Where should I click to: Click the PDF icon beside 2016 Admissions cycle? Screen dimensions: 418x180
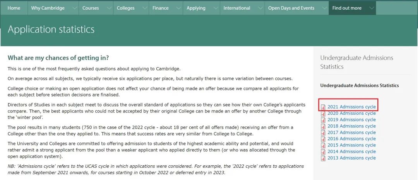pos(323,139)
